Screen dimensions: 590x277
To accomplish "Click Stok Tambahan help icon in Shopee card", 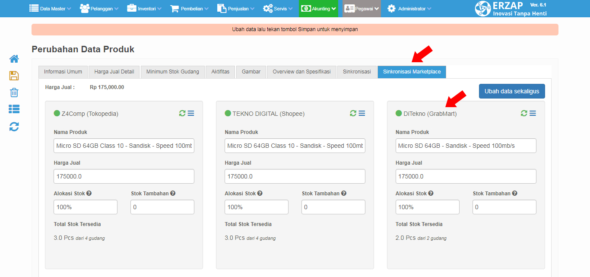I will coord(344,194).
